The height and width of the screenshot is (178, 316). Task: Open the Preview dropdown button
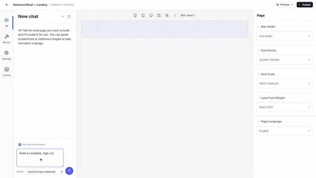(x=284, y=5)
